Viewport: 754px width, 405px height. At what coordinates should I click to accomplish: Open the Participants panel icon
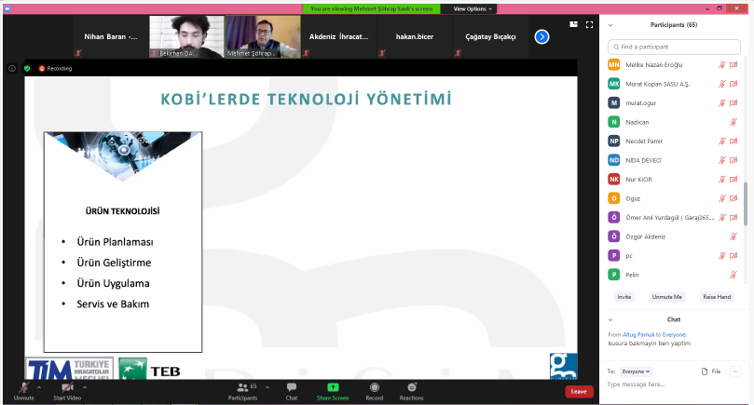(x=241, y=387)
